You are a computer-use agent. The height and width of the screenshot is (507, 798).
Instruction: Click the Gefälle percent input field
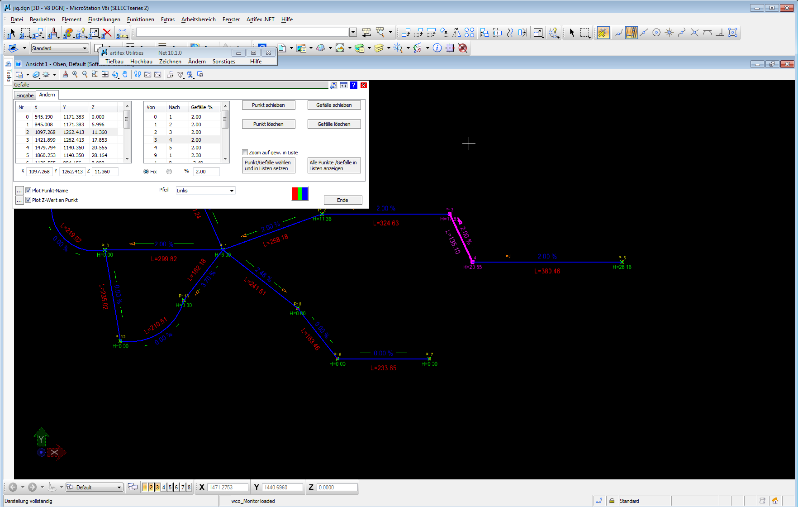pyautogui.click(x=206, y=172)
